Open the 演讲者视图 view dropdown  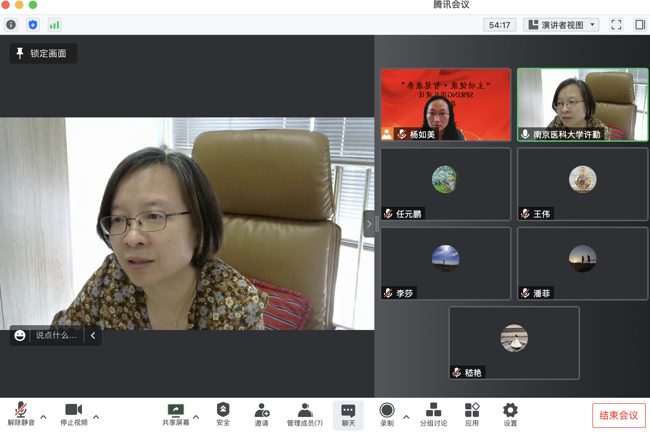coord(561,25)
